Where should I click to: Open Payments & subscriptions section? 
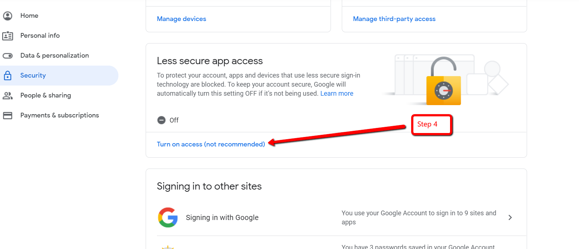point(59,115)
